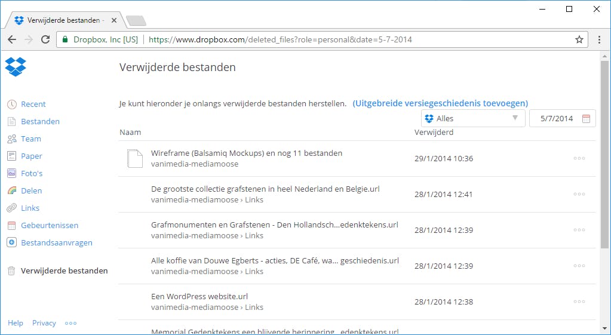The width and height of the screenshot is (611, 335).
Task: Click the 29/1/2014 10:36 deleted date
Action: 444,158
